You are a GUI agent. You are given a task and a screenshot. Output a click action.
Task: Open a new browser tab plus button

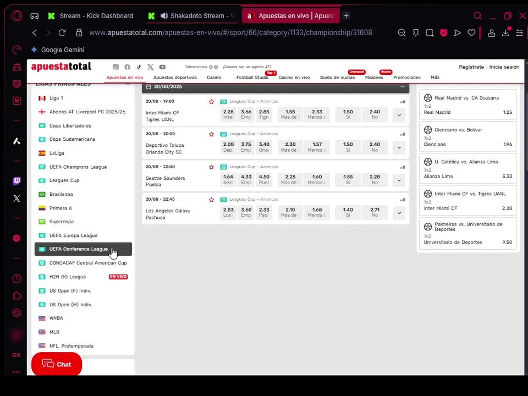click(x=346, y=16)
